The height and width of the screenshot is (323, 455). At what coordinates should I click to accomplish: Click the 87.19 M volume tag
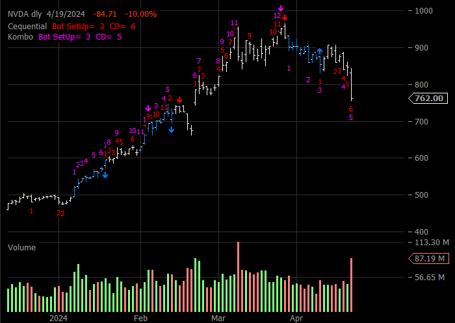click(428, 258)
